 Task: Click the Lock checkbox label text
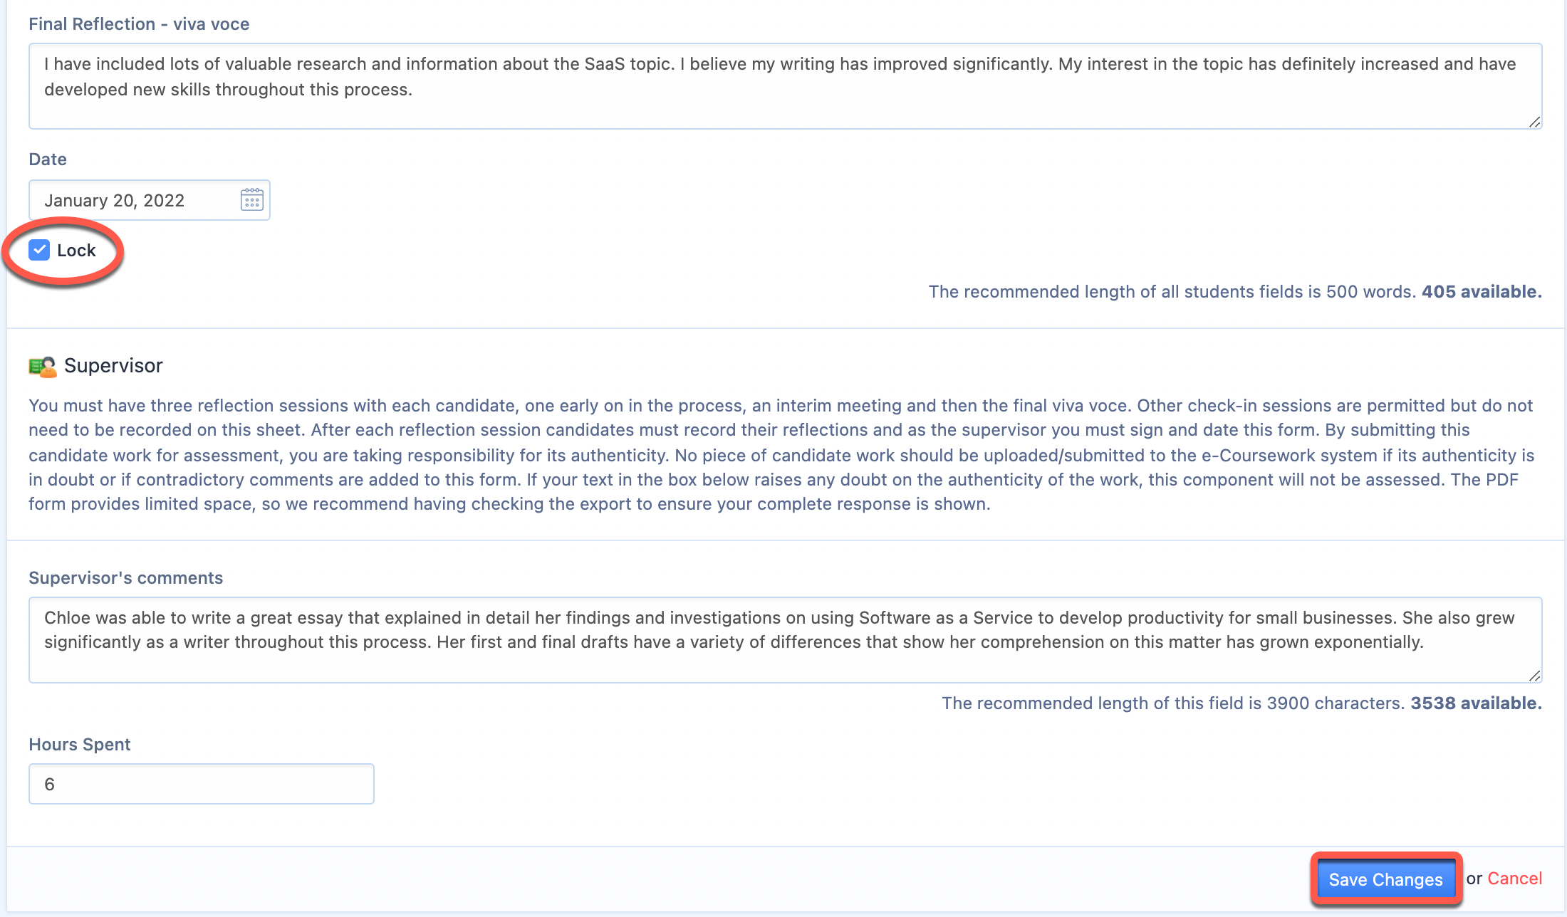[x=76, y=251]
